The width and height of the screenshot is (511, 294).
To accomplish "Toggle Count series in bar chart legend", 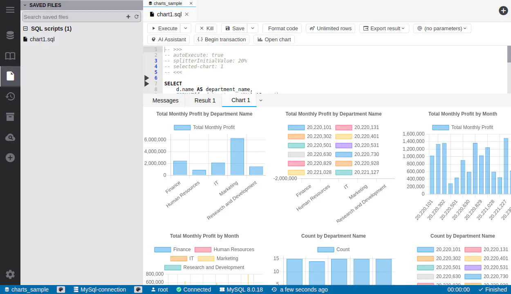I will coord(326,249).
